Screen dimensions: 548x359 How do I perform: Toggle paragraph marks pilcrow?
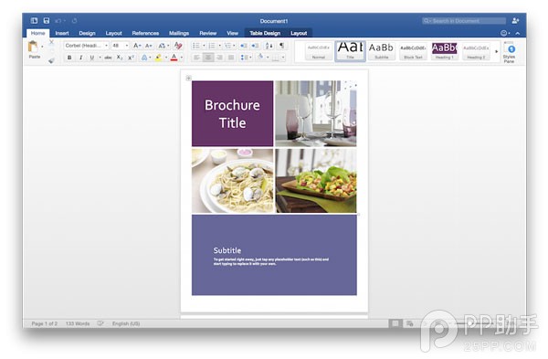[x=281, y=46]
